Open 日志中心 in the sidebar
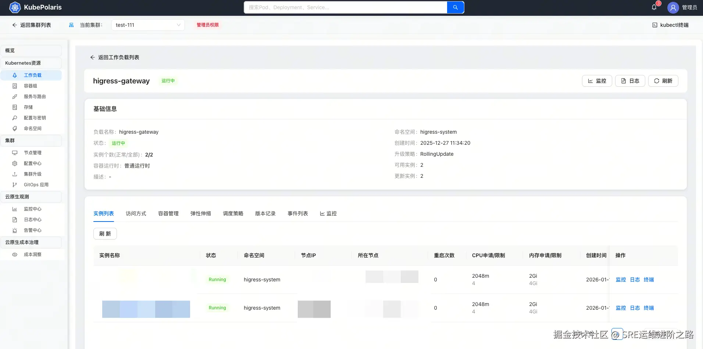 click(x=31, y=220)
